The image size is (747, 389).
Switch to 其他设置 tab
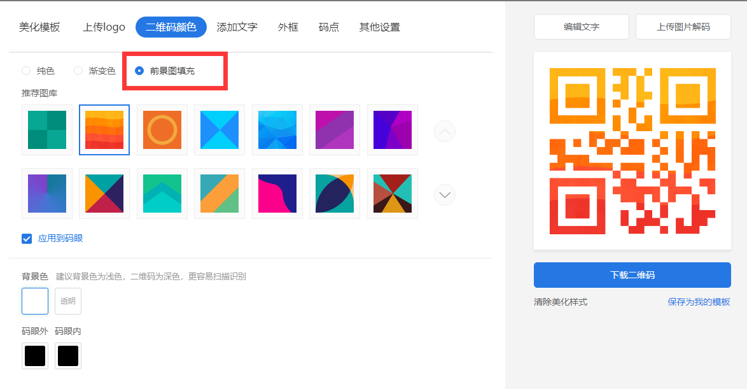pyautogui.click(x=380, y=27)
